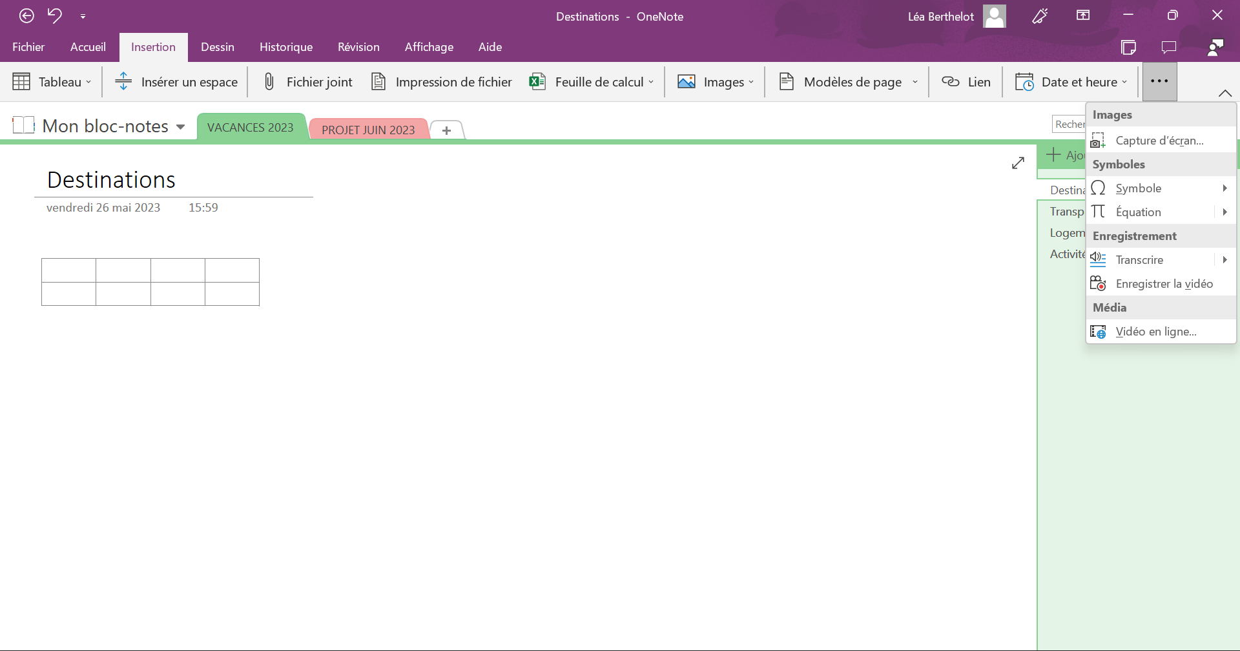Click the Back arrow in title bar
Image resolution: width=1240 pixels, height=651 pixels.
(x=26, y=16)
